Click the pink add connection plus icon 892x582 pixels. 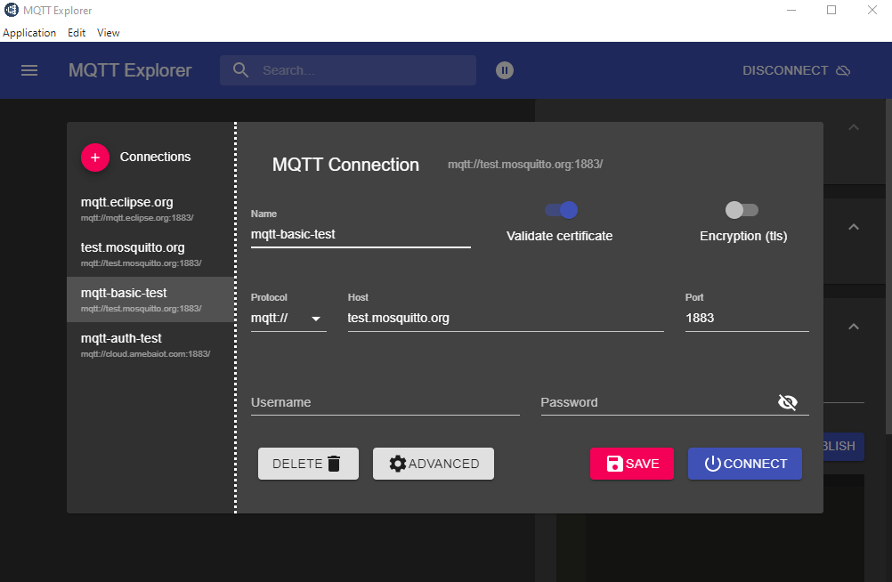tap(95, 157)
